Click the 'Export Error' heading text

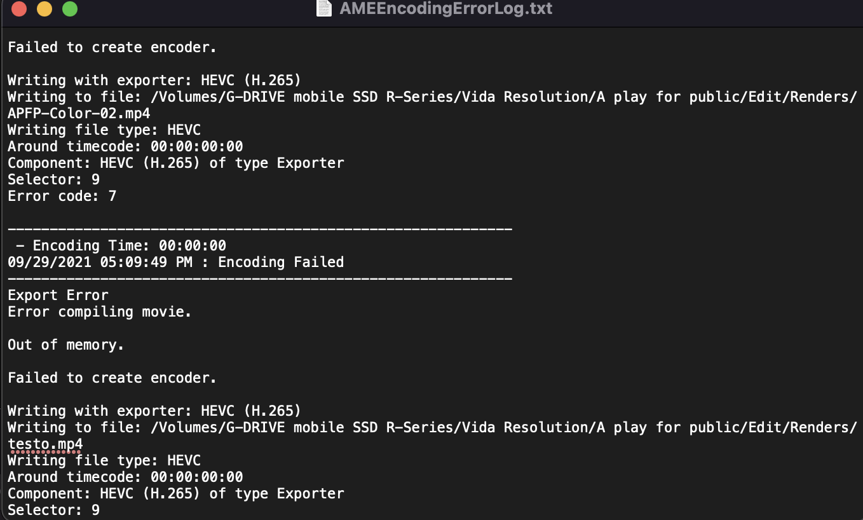[x=58, y=295]
